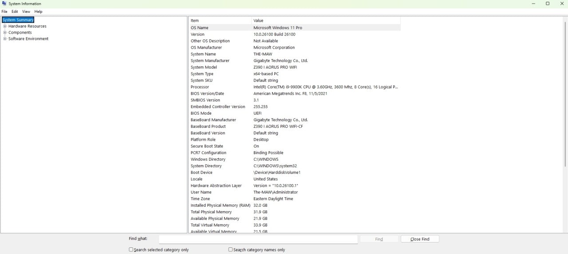The height and width of the screenshot is (254, 568).
Task: Open the Edit menu
Action: click(x=15, y=12)
